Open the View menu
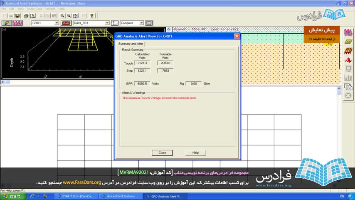 [x=21, y=9]
